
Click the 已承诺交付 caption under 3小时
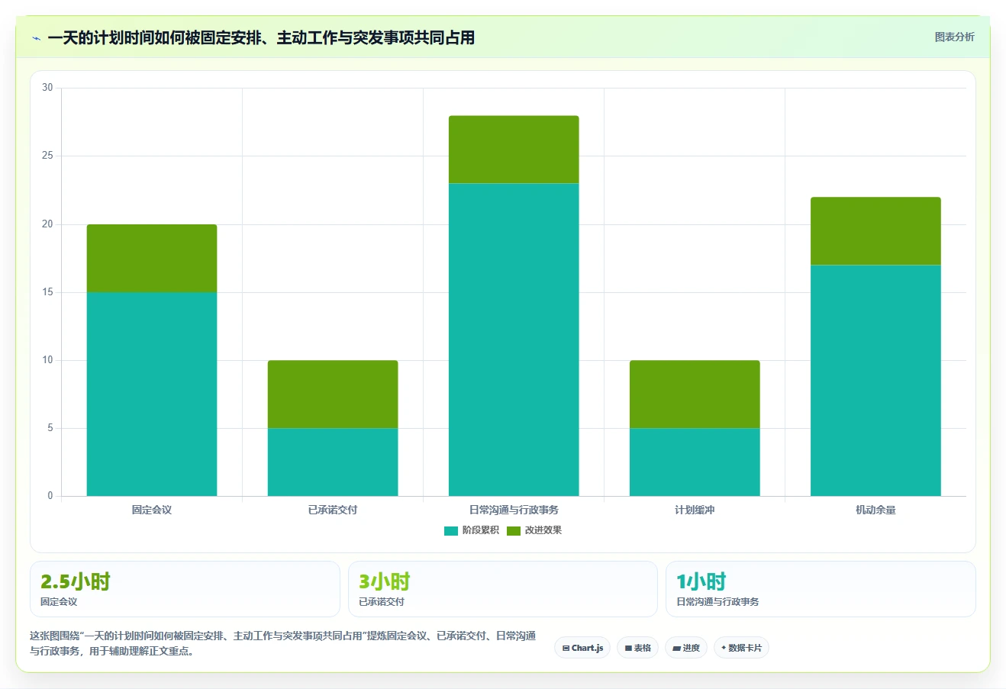(382, 602)
